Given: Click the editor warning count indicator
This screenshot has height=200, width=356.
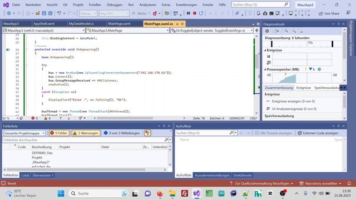Looking at the screenshot, I should click(47, 118).
